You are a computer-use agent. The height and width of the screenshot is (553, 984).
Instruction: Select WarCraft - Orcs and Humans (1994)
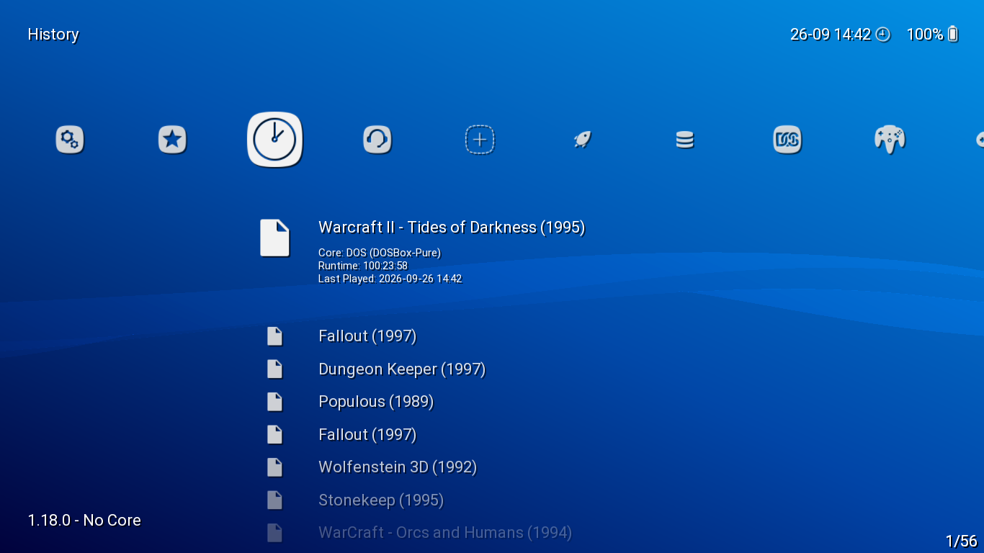click(445, 533)
